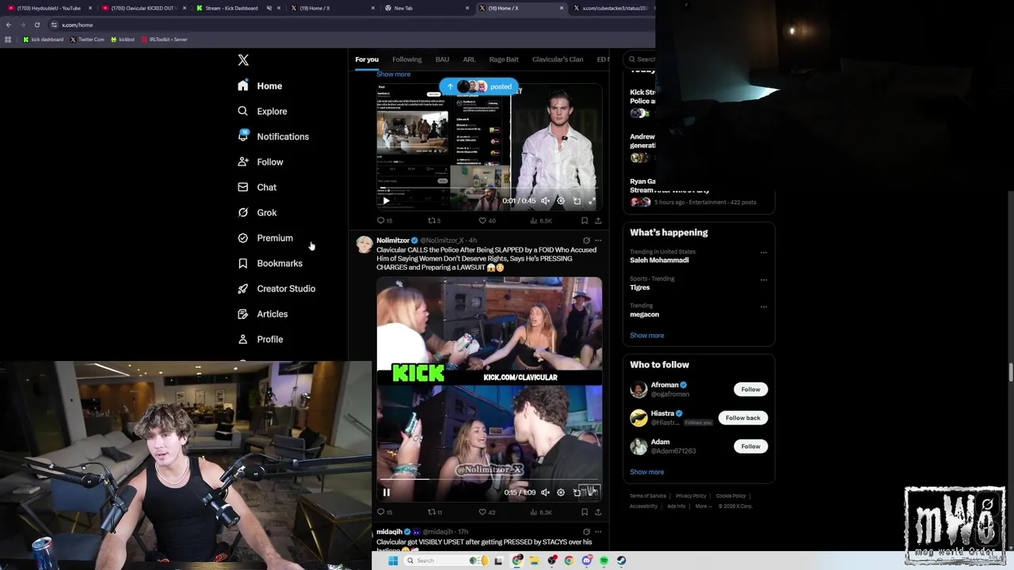Viewport: 1014px width, 570px height.
Task: Reply to the post with 15 replies and 40 likes
Action: point(384,221)
